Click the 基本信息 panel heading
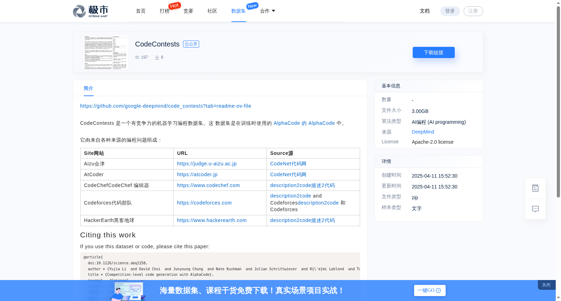 pyautogui.click(x=391, y=86)
